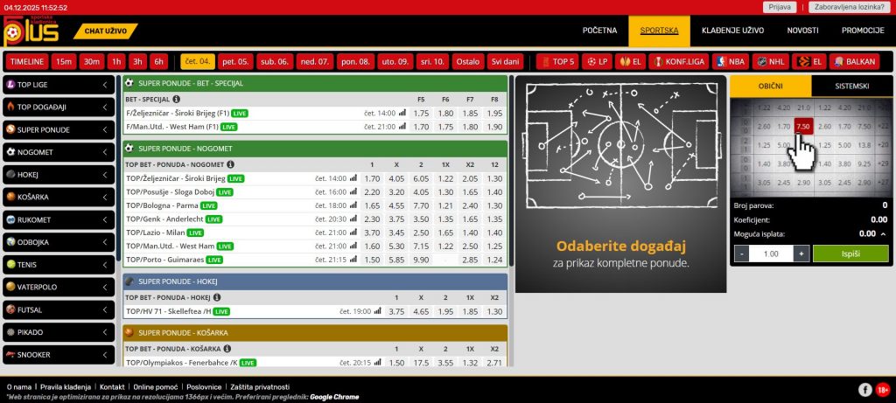Image resolution: width=896 pixels, height=403 pixels.
Task: Click the Prijava login button
Action: 779,7
